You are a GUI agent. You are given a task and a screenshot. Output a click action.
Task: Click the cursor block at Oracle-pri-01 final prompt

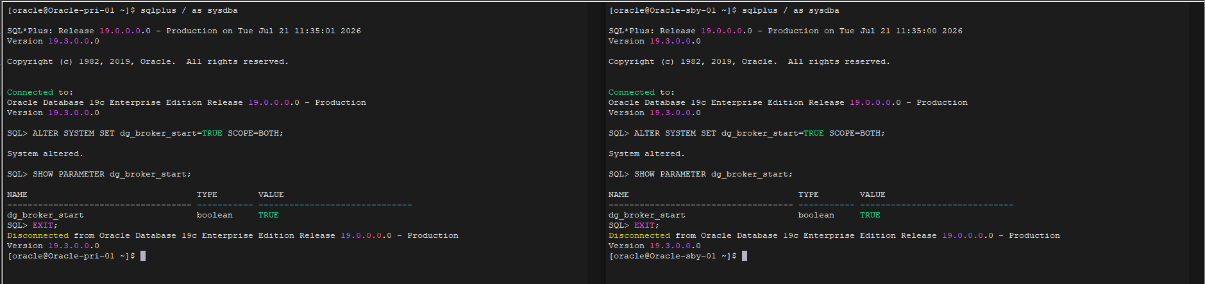[x=143, y=256]
